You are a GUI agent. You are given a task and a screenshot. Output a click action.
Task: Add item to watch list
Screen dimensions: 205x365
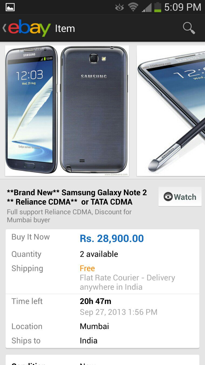pyautogui.click(x=180, y=197)
